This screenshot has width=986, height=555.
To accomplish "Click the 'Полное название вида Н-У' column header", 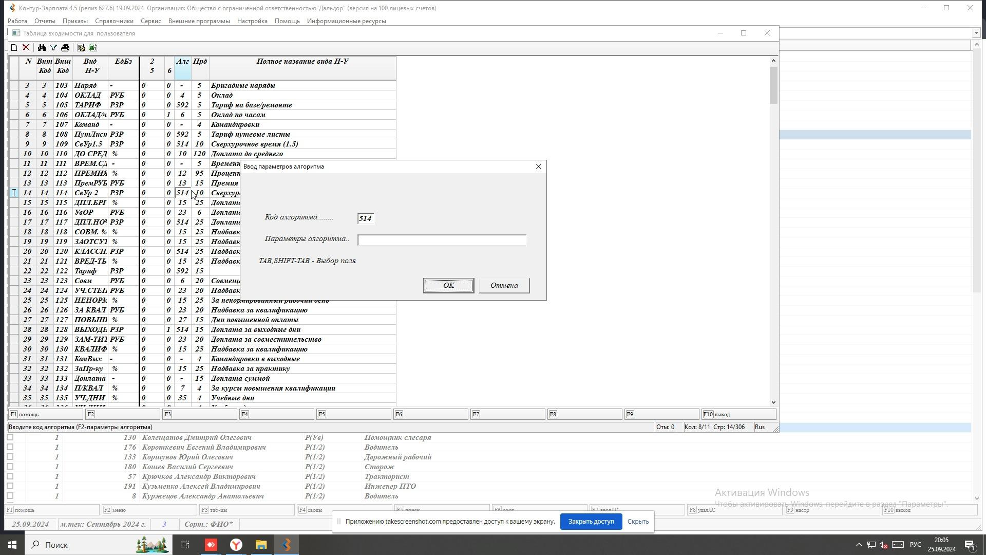I will click(x=302, y=68).
